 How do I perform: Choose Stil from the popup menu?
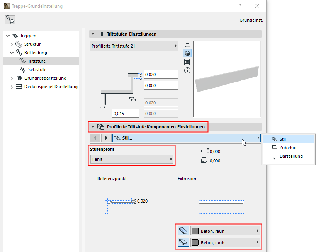[289, 139]
